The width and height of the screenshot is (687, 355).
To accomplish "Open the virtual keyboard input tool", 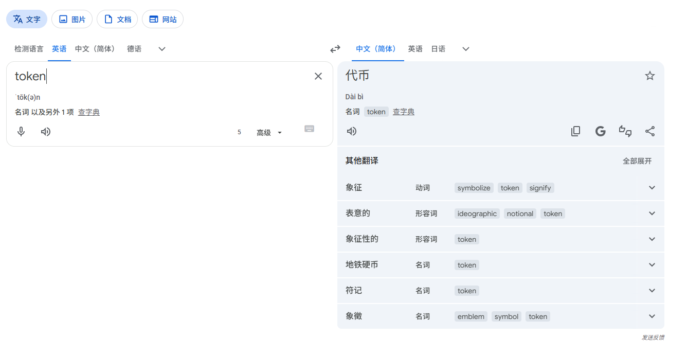I will pyautogui.click(x=309, y=129).
